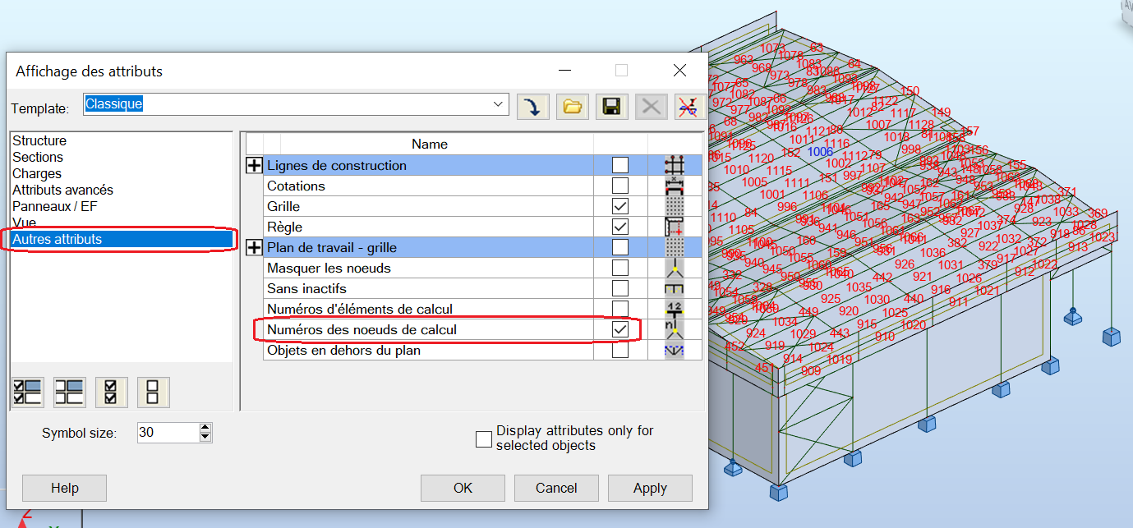Click the Cancel button
Viewport: 1133px width, 528px height.
click(556, 488)
